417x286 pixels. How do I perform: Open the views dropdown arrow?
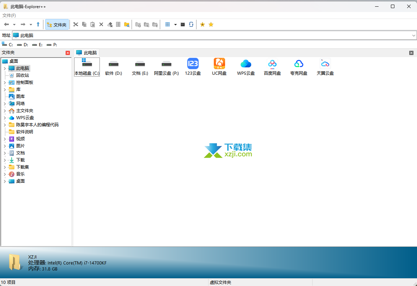pyautogui.click(x=175, y=24)
